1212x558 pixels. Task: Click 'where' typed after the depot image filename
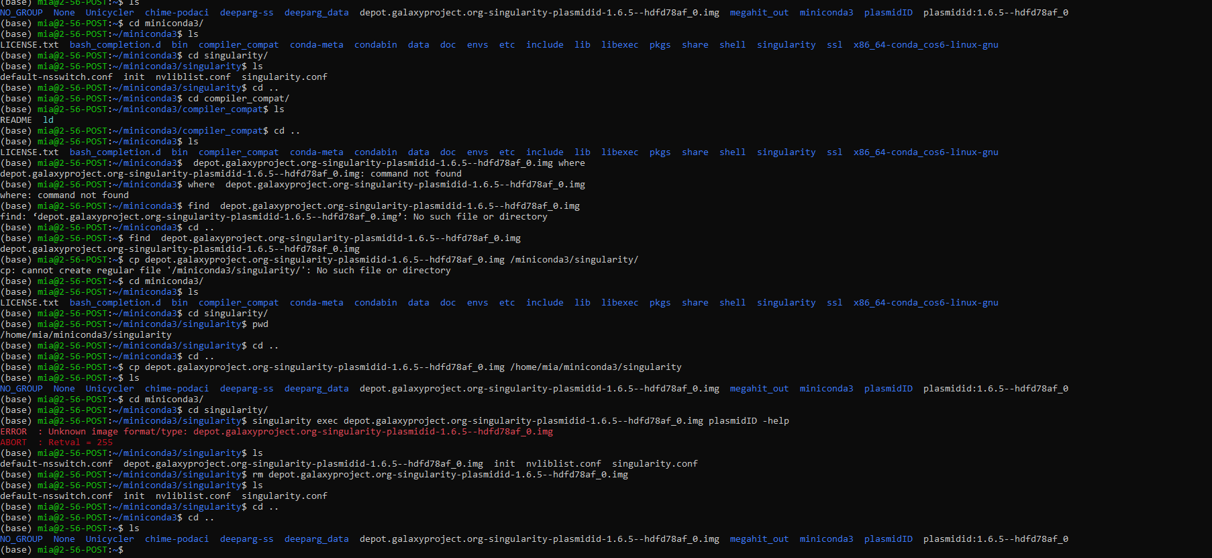(572, 163)
